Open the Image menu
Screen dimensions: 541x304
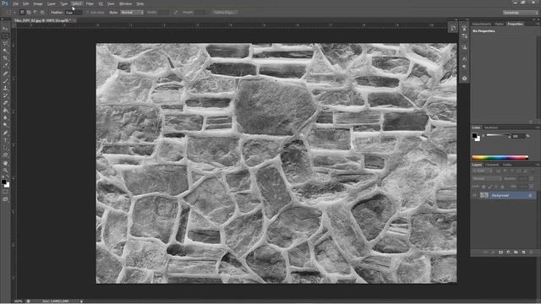(38, 3)
